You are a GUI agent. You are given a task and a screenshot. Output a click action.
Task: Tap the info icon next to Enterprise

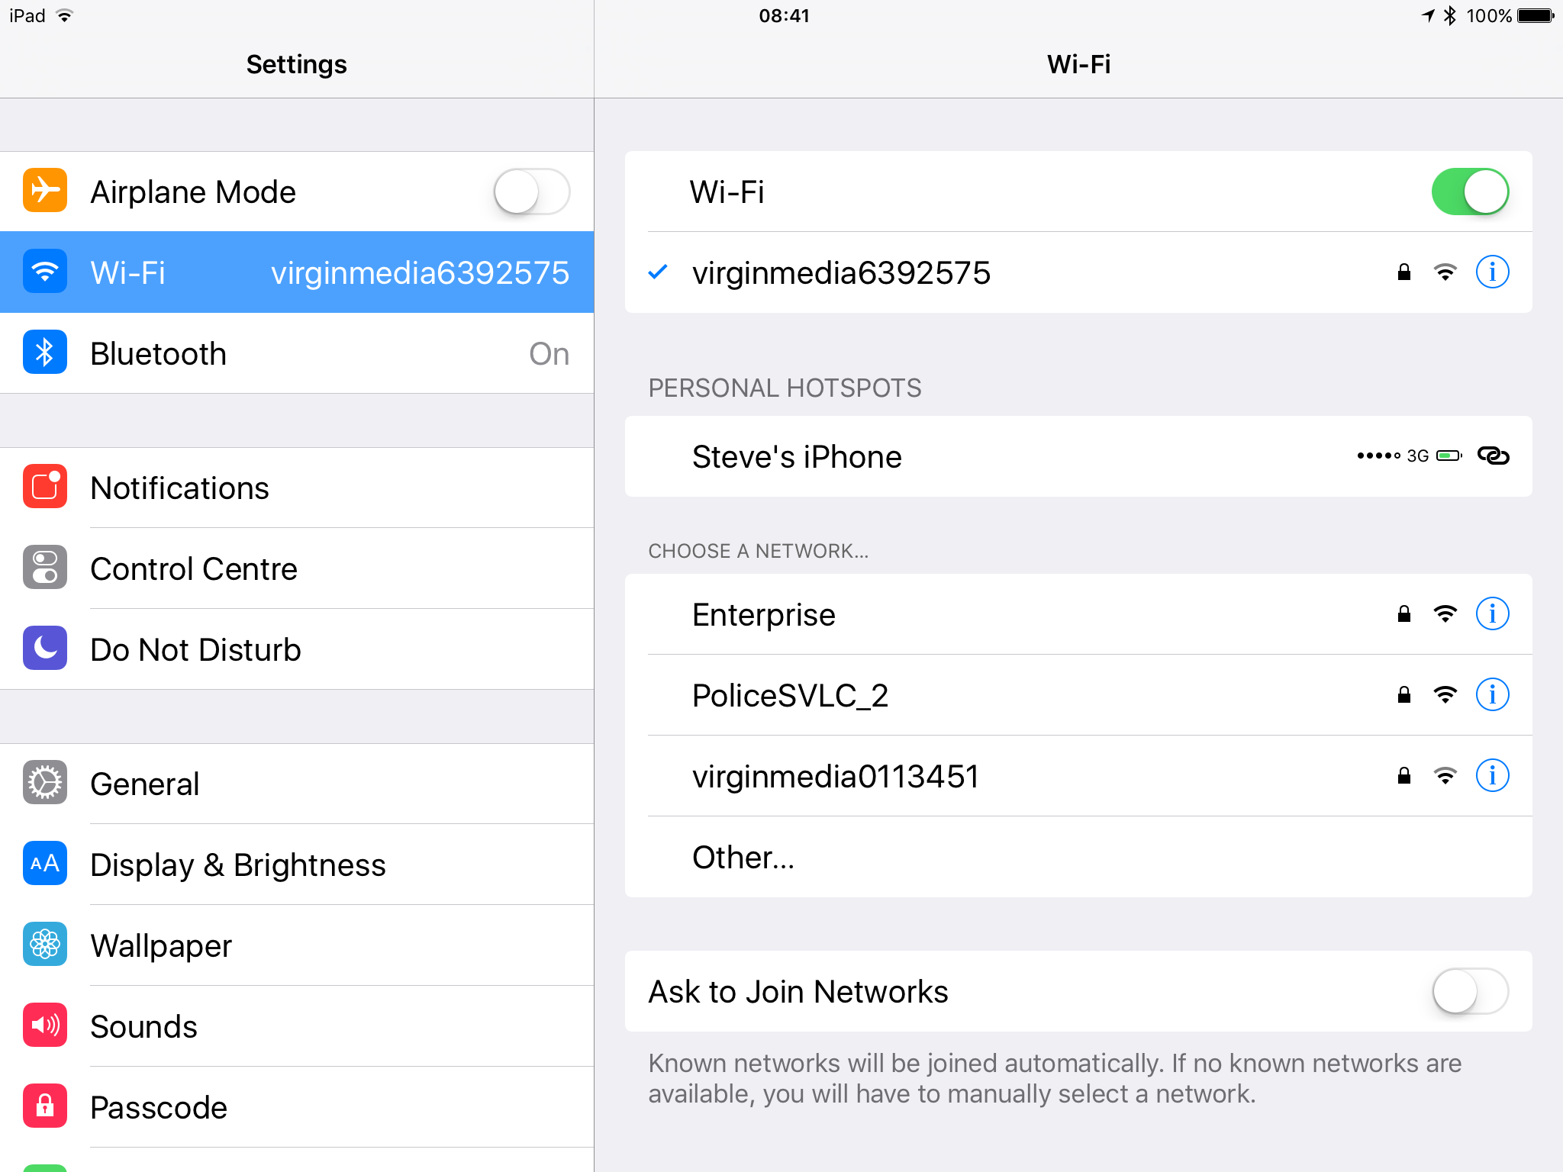coord(1492,614)
